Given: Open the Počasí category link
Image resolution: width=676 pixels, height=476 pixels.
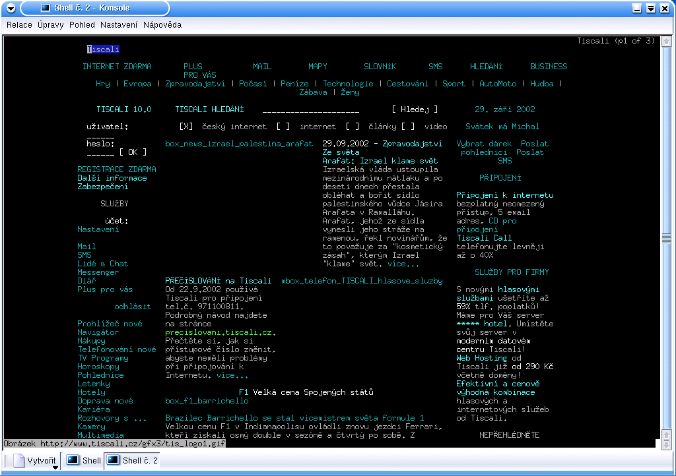Looking at the screenshot, I should click(x=253, y=84).
